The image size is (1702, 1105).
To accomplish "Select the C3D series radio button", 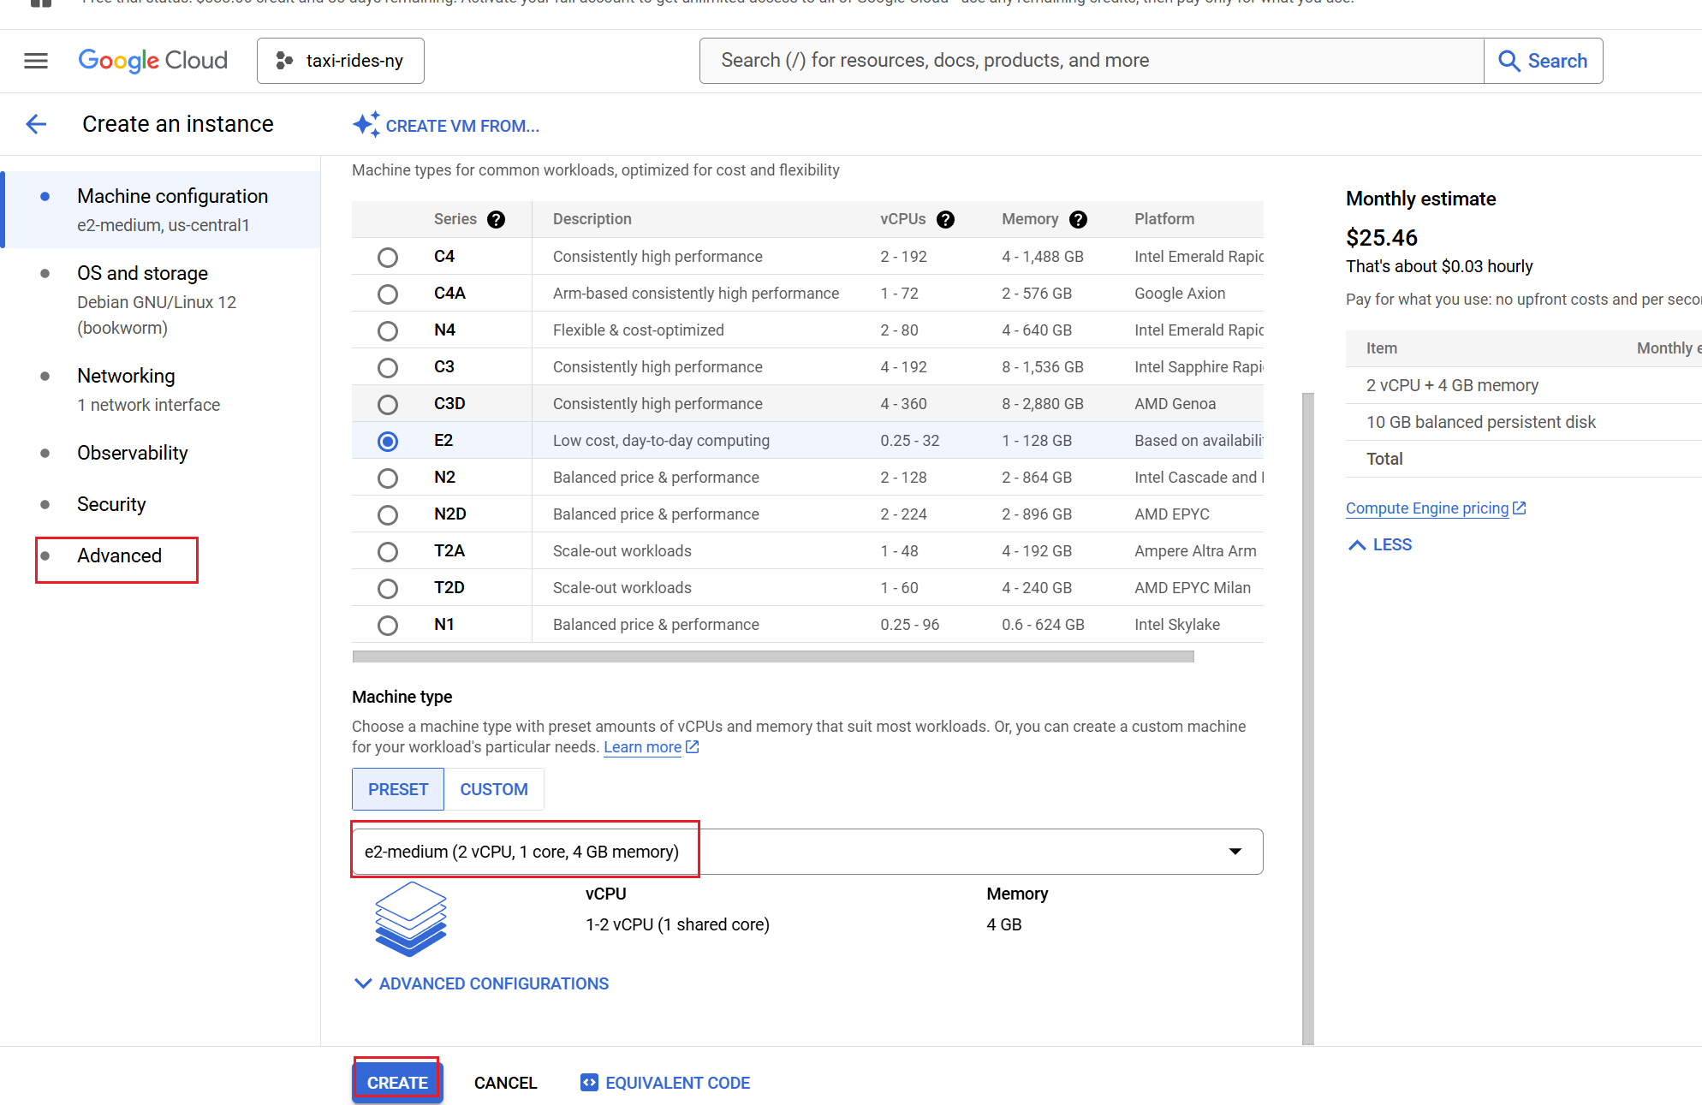I will coord(388,404).
